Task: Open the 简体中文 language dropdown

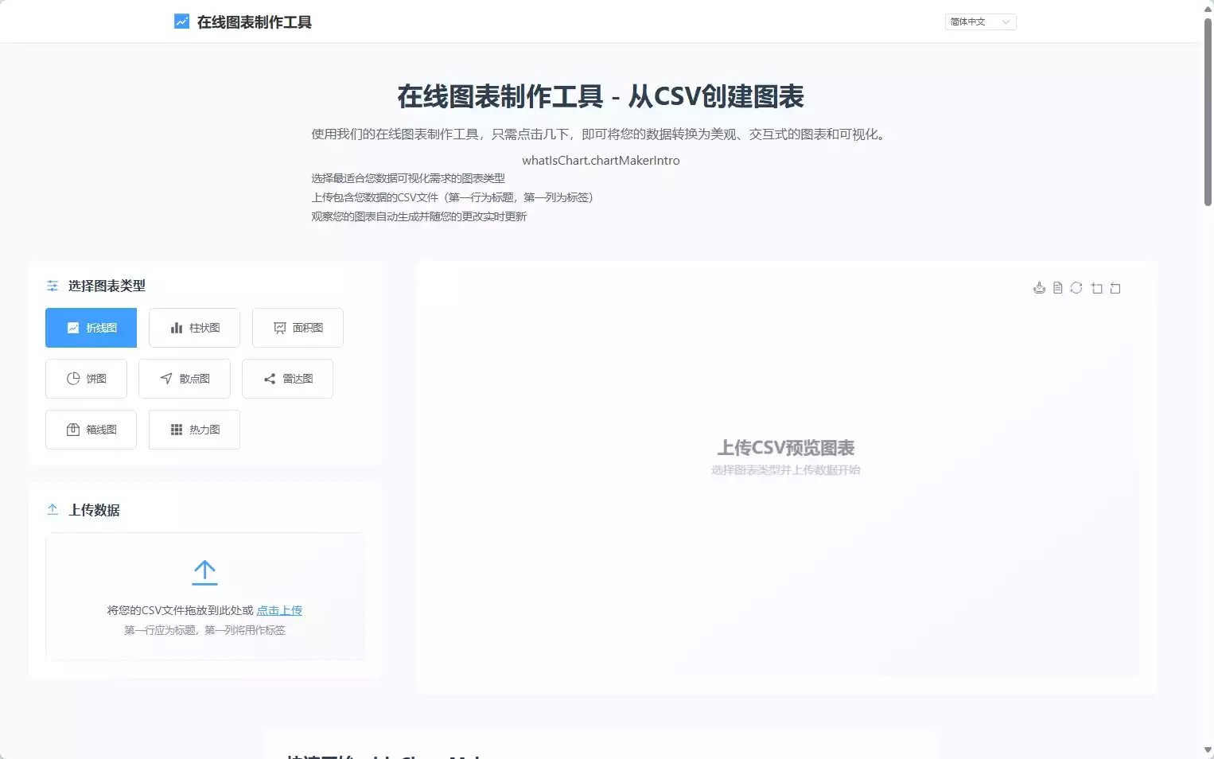Action: 980,21
